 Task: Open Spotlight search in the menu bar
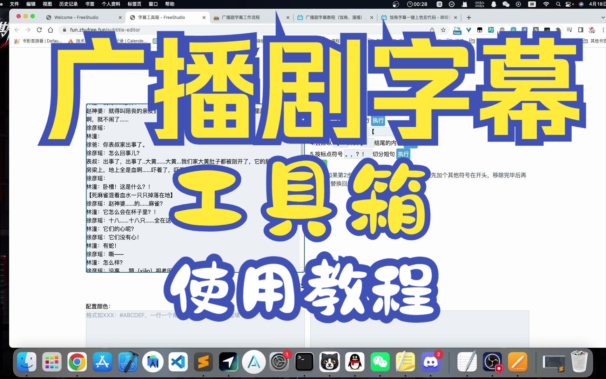pos(558,4)
